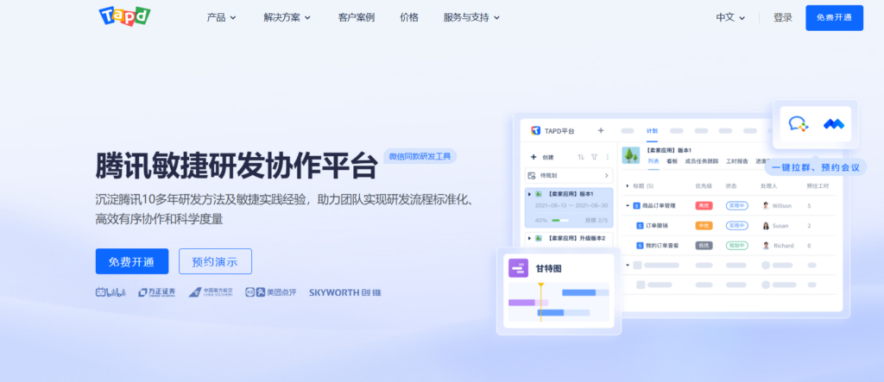The height and width of the screenshot is (382, 884).
Task: Click the 处理人 column header
Action: tap(769, 185)
